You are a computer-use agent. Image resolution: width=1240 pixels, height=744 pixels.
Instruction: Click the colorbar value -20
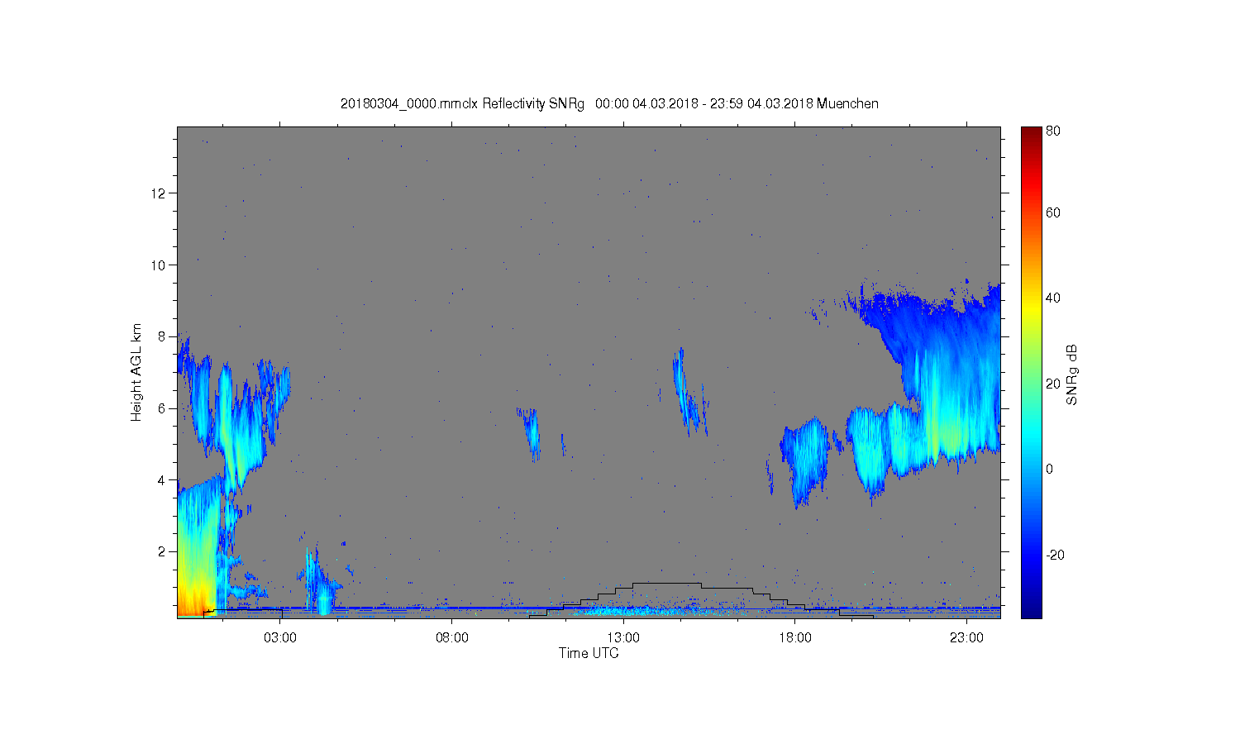tap(1055, 555)
